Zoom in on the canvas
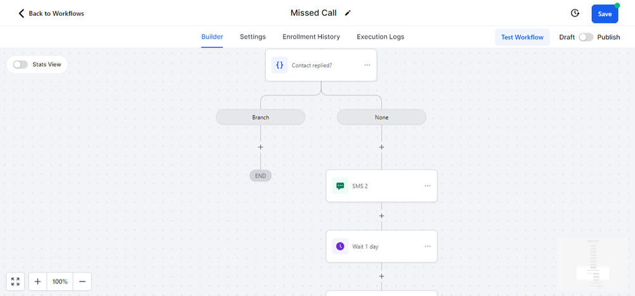 [37, 281]
